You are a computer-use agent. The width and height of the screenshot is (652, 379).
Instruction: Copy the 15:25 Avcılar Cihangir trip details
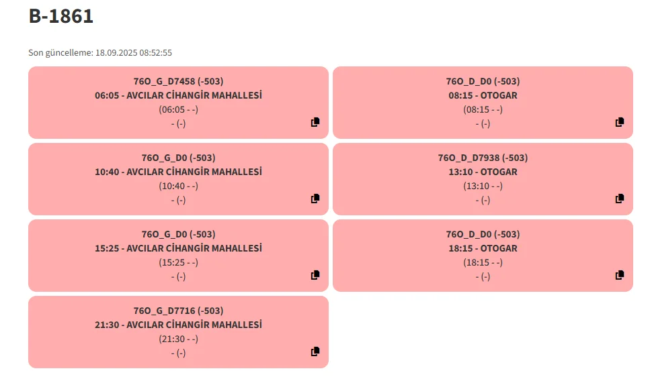click(315, 275)
